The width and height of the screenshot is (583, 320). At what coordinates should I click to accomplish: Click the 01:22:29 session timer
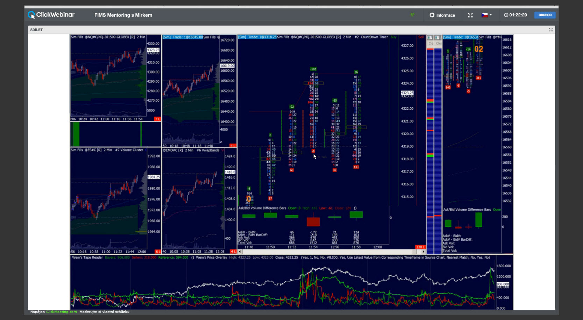pyautogui.click(x=515, y=15)
